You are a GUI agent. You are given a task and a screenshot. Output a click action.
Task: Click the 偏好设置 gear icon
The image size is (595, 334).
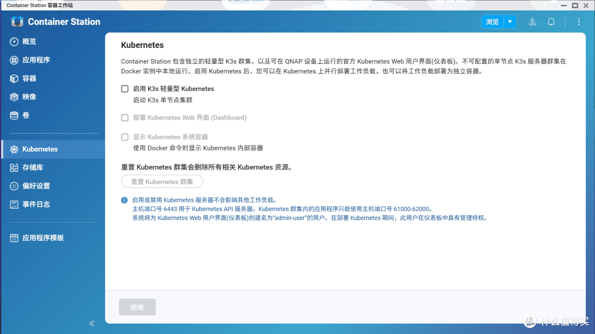[14, 186]
